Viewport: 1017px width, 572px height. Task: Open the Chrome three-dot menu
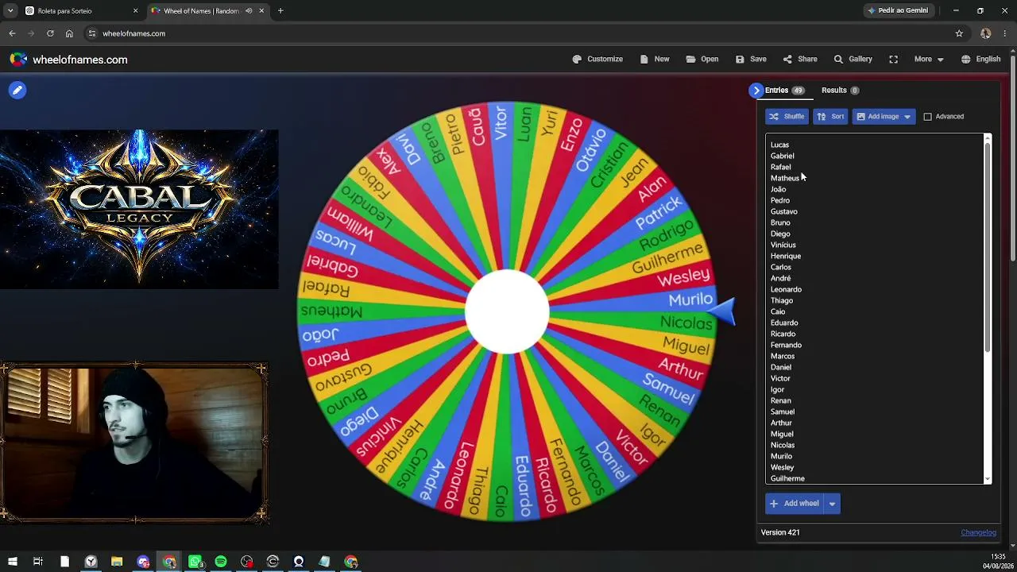click(x=1005, y=33)
